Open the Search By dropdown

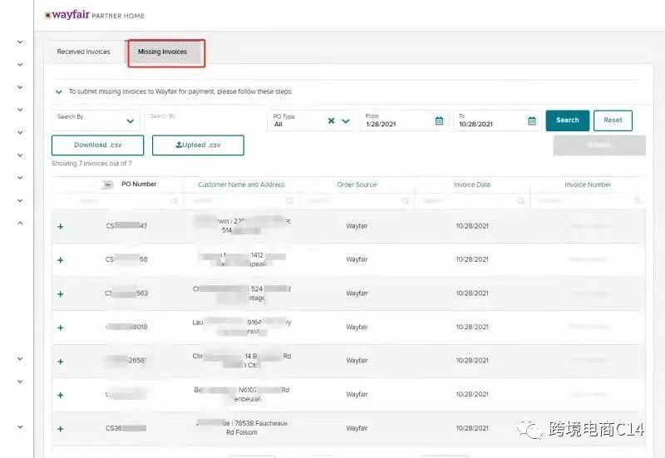point(95,121)
